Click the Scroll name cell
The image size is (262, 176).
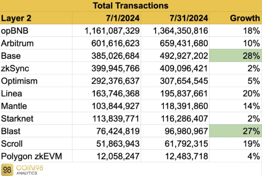(36, 144)
